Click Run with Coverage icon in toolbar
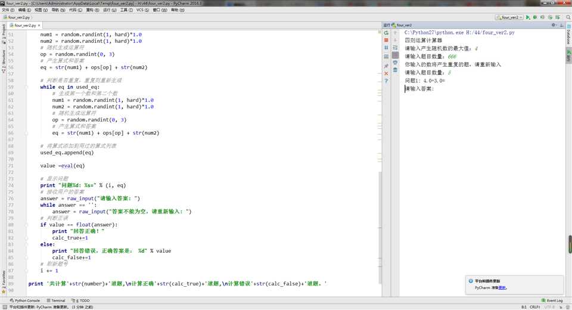The width and height of the screenshot is (572, 310). (542, 17)
